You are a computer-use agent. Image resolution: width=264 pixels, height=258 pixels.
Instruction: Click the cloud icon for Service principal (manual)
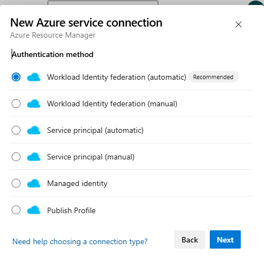[34, 157]
